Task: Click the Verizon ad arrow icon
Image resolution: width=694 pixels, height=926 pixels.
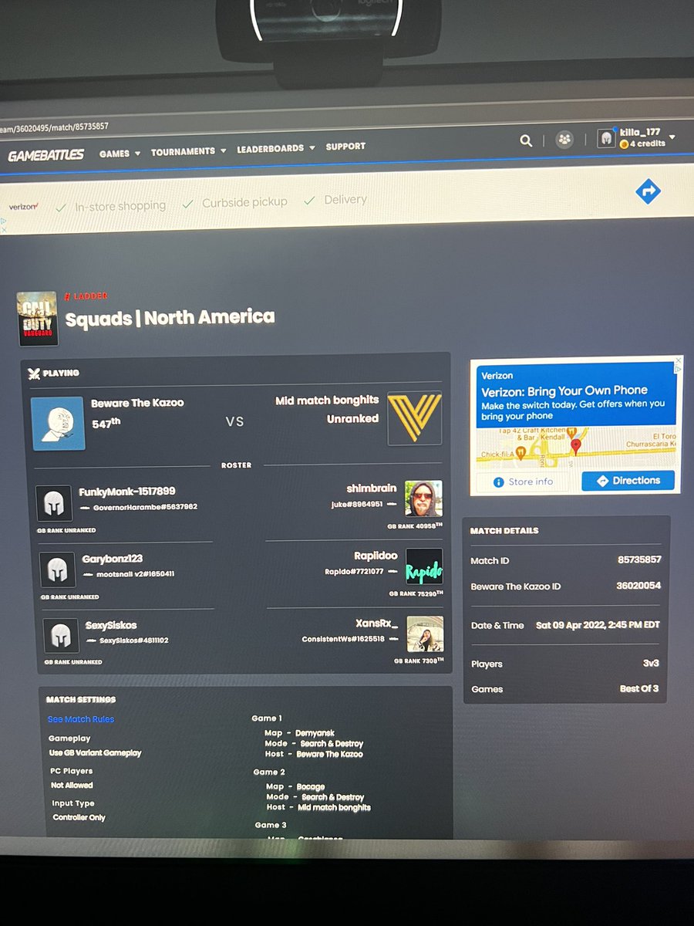Action: (x=649, y=191)
